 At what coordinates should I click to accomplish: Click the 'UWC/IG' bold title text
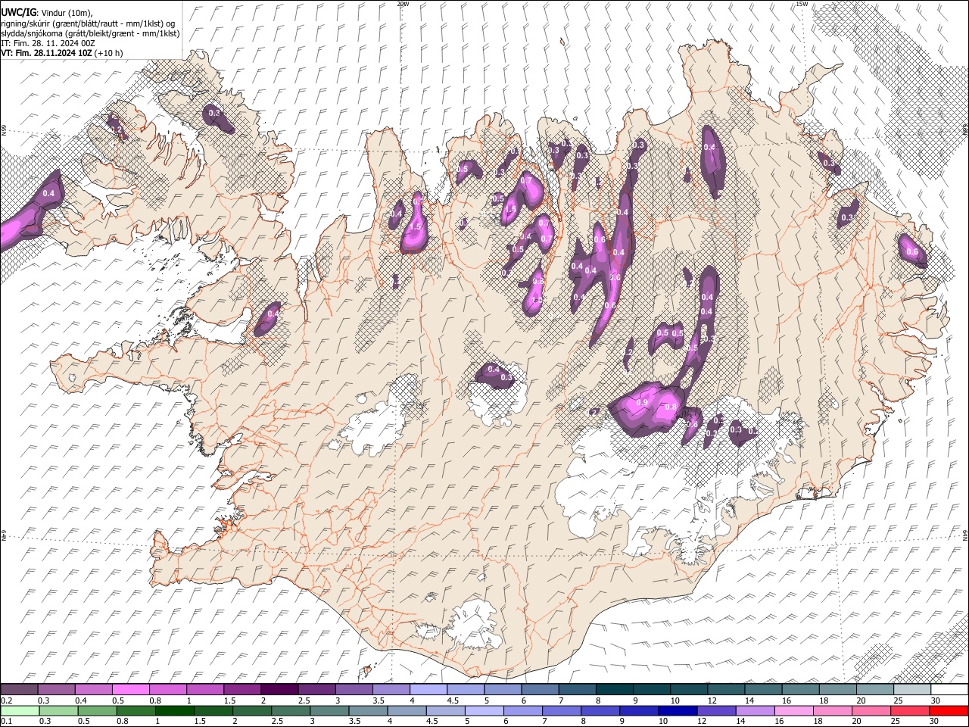click(19, 12)
